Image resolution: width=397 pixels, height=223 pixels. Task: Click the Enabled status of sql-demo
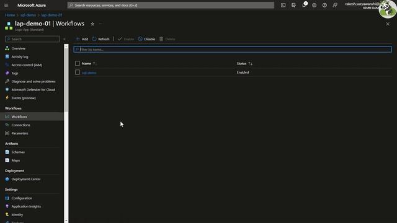[x=243, y=72]
